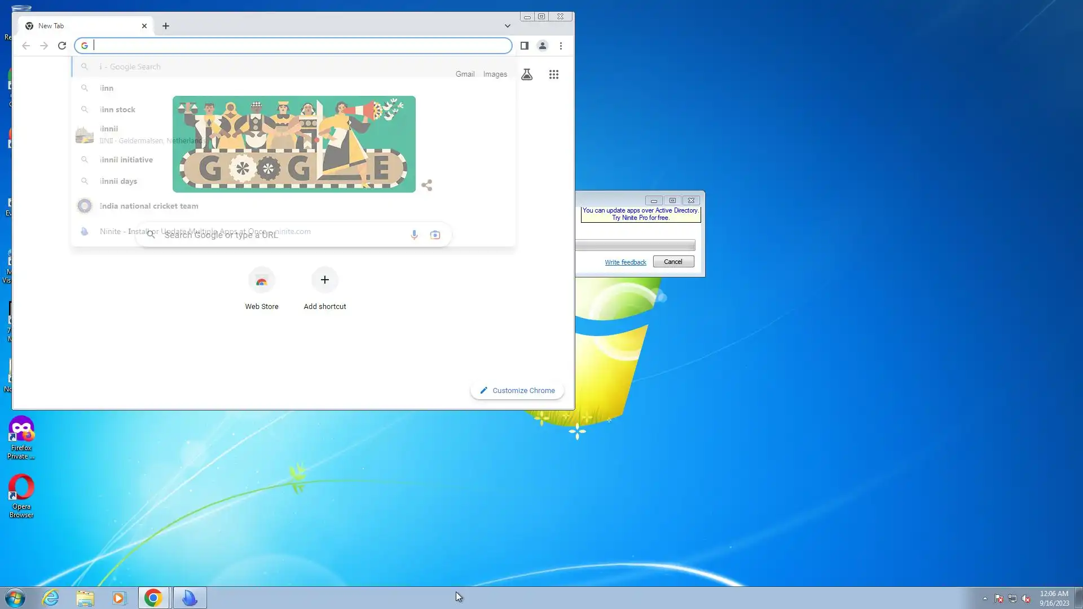
Task: Open the Chrome profile avatar icon
Action: pyautogui.click(x=542, y=46)
